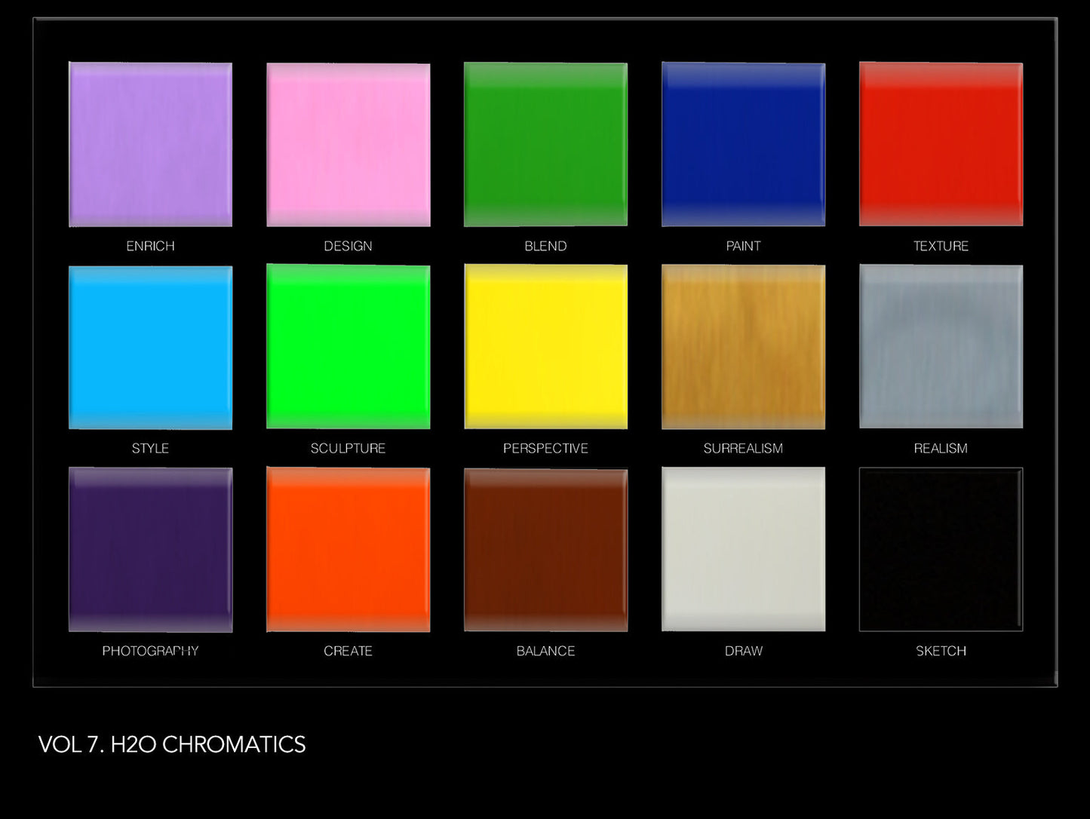Select the red TEXTURE swatch
The width and height of the screenshot is (1090, 819).
click(941, 144)
